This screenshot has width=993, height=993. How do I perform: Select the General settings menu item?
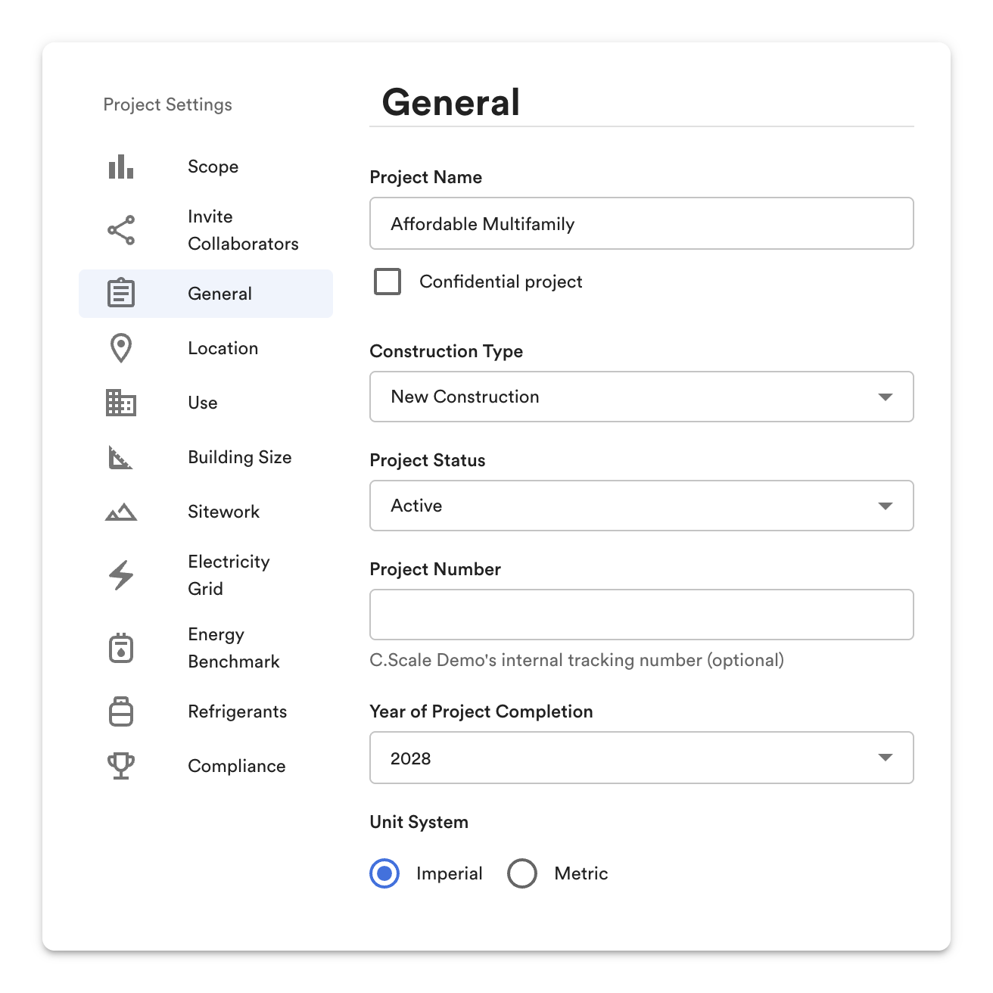coord(206,294)
